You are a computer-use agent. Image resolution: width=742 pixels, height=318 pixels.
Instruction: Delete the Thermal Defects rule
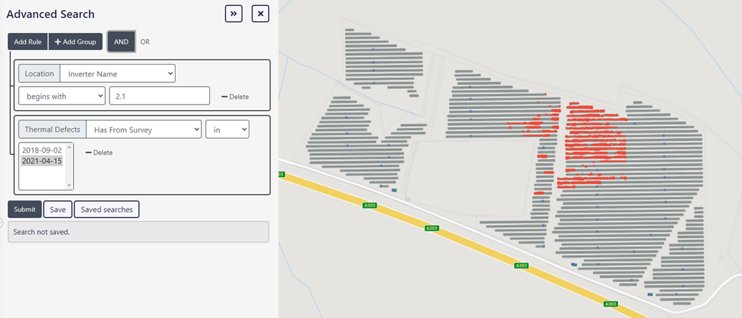pyautogui.click(x=99, y=153)
